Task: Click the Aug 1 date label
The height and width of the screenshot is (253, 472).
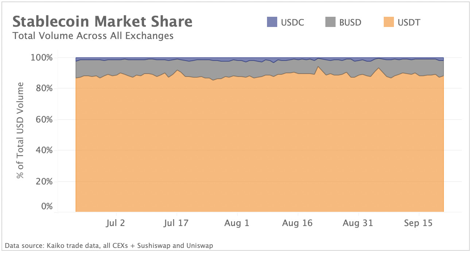Action: 237,223
